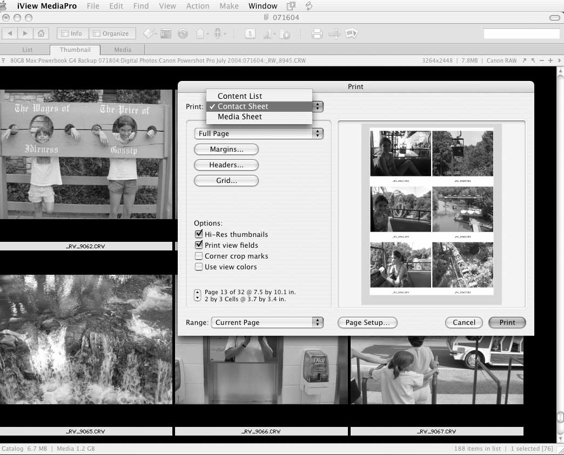
Task: Enable Use view colors option
Action: tap(199, 267)
